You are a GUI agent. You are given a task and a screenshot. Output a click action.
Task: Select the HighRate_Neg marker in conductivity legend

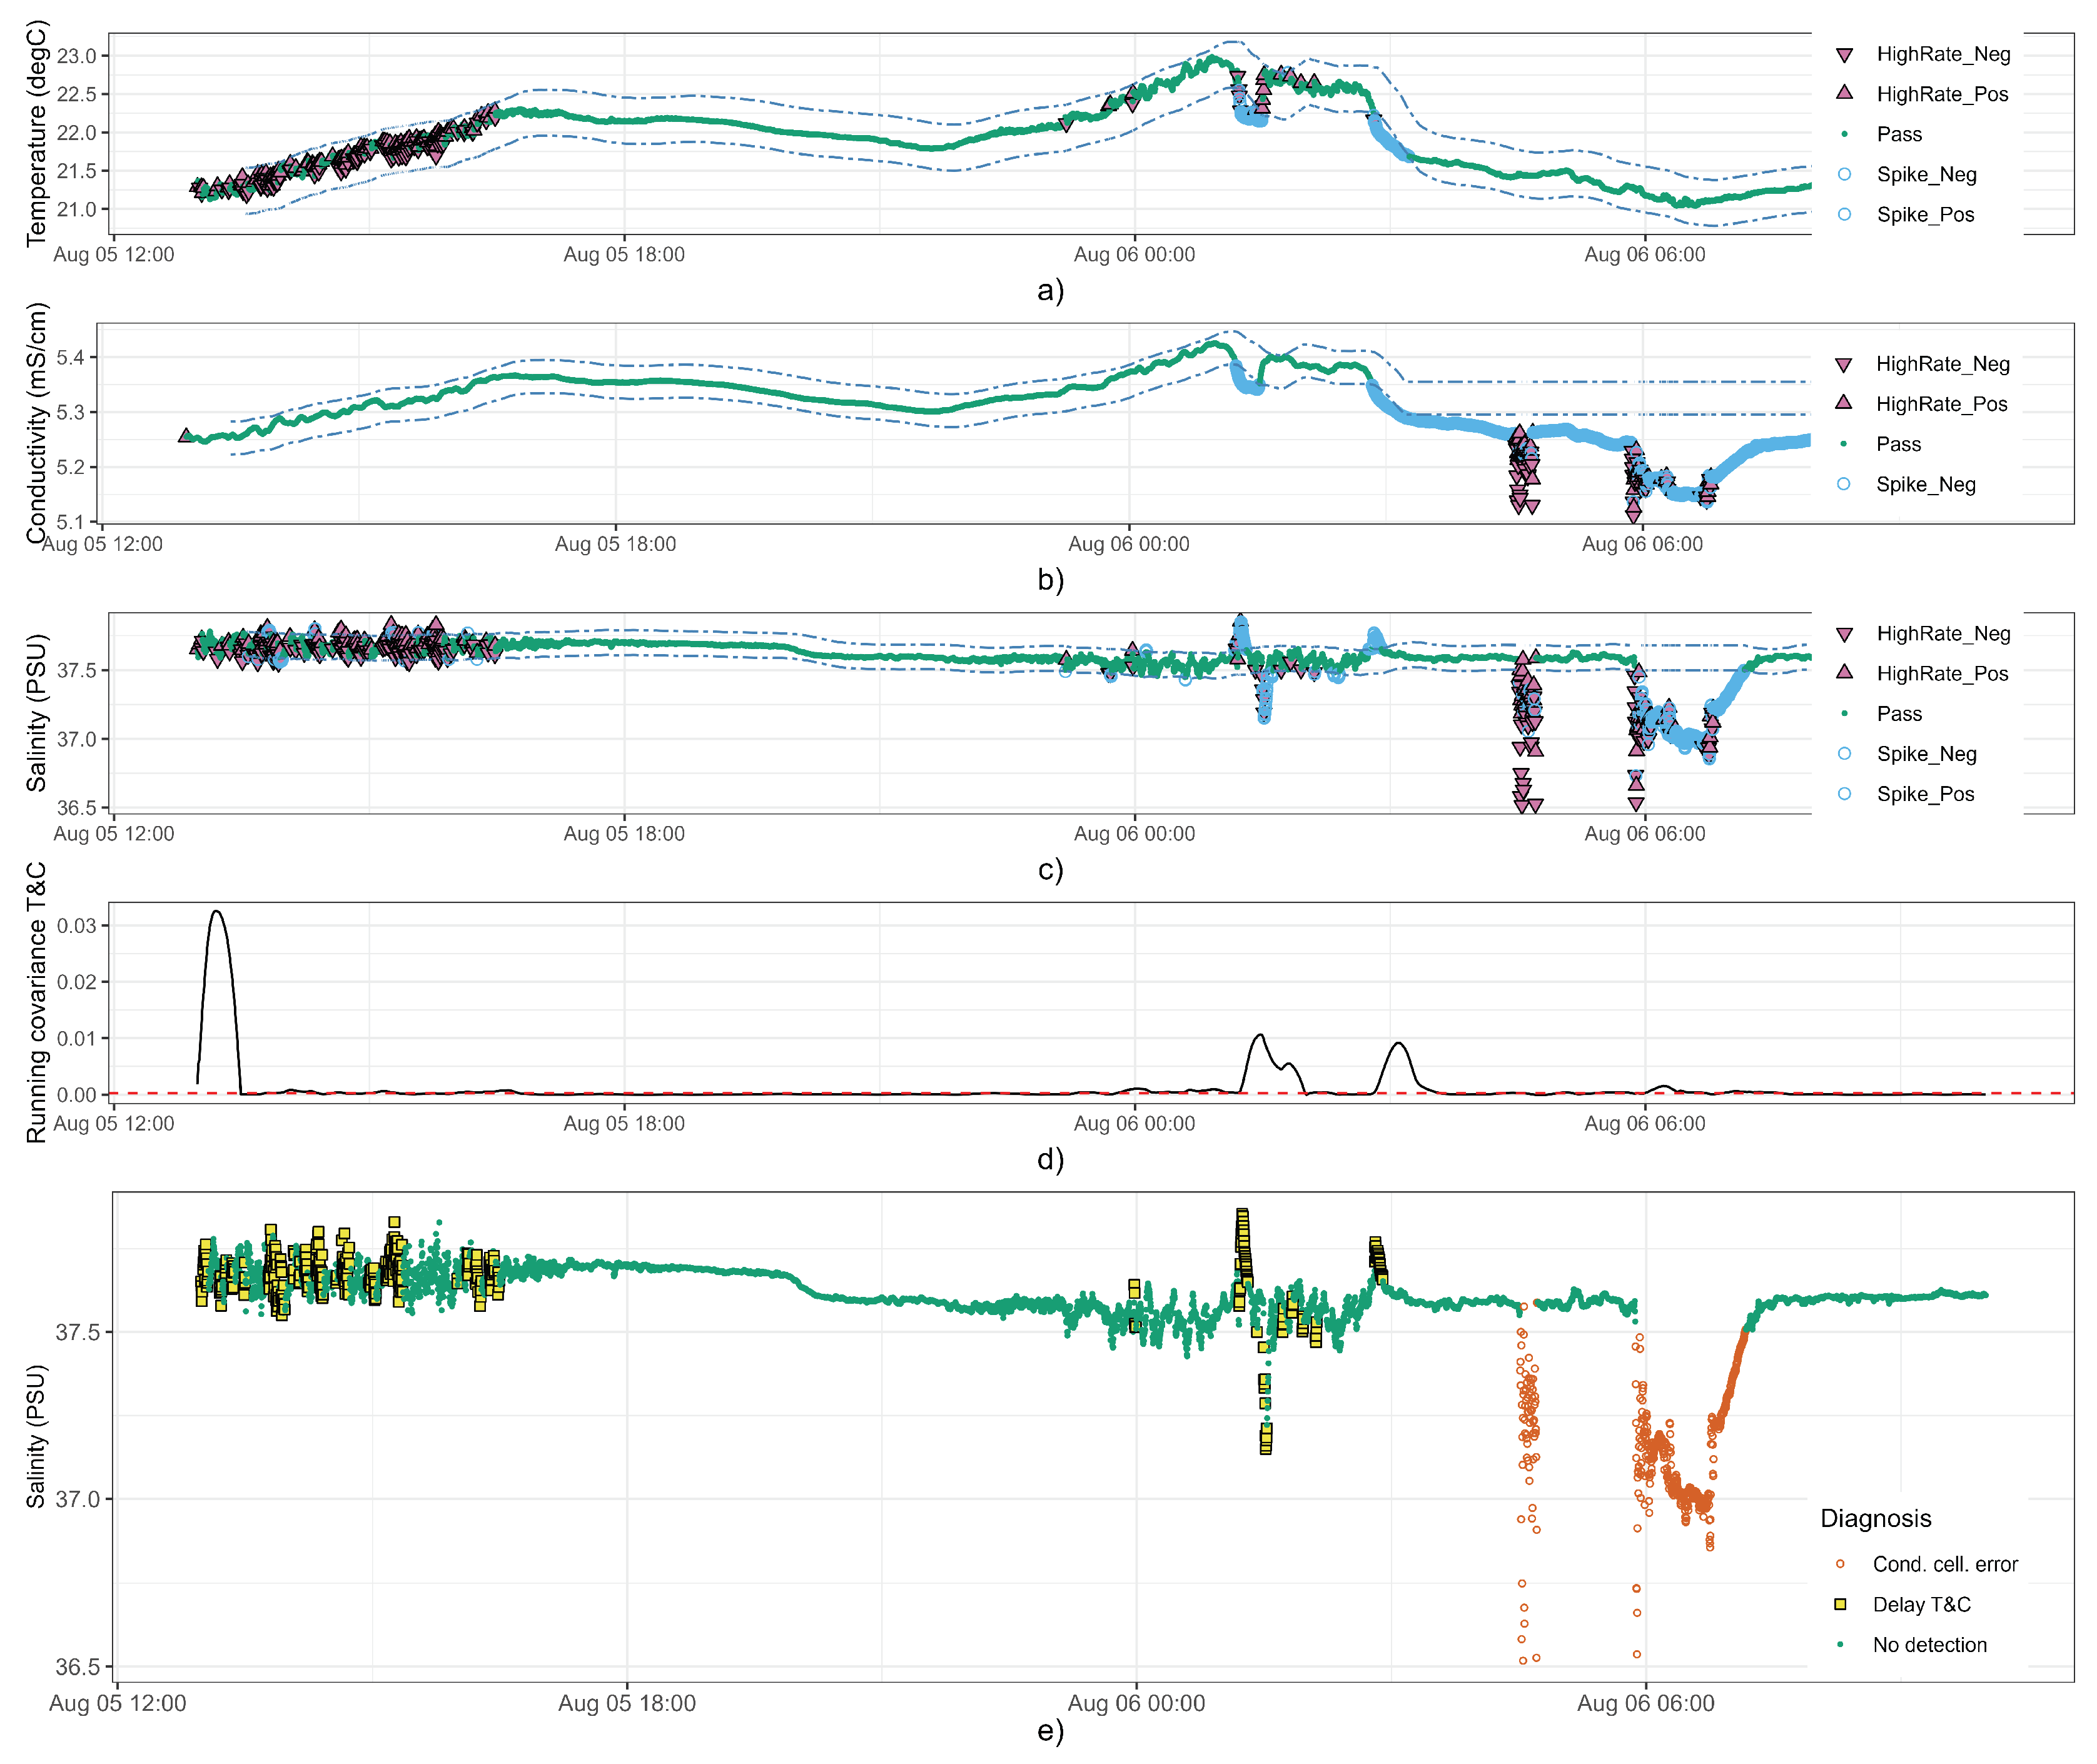[1843, 365]
